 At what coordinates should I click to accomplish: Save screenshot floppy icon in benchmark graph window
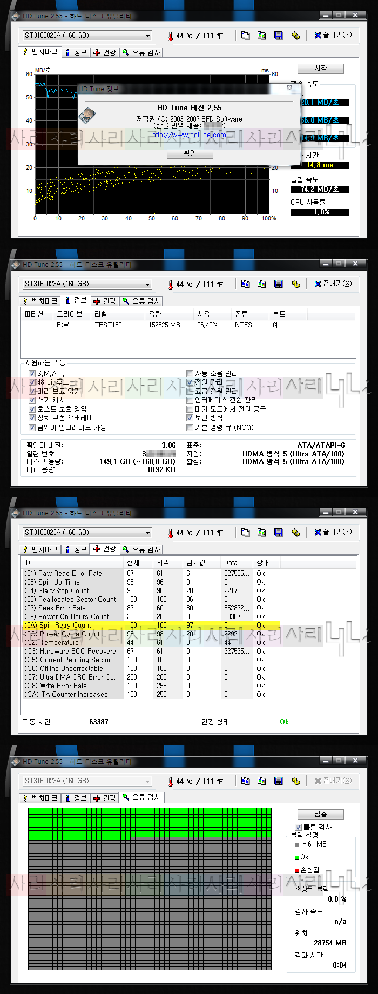click(x=279, y=36)
